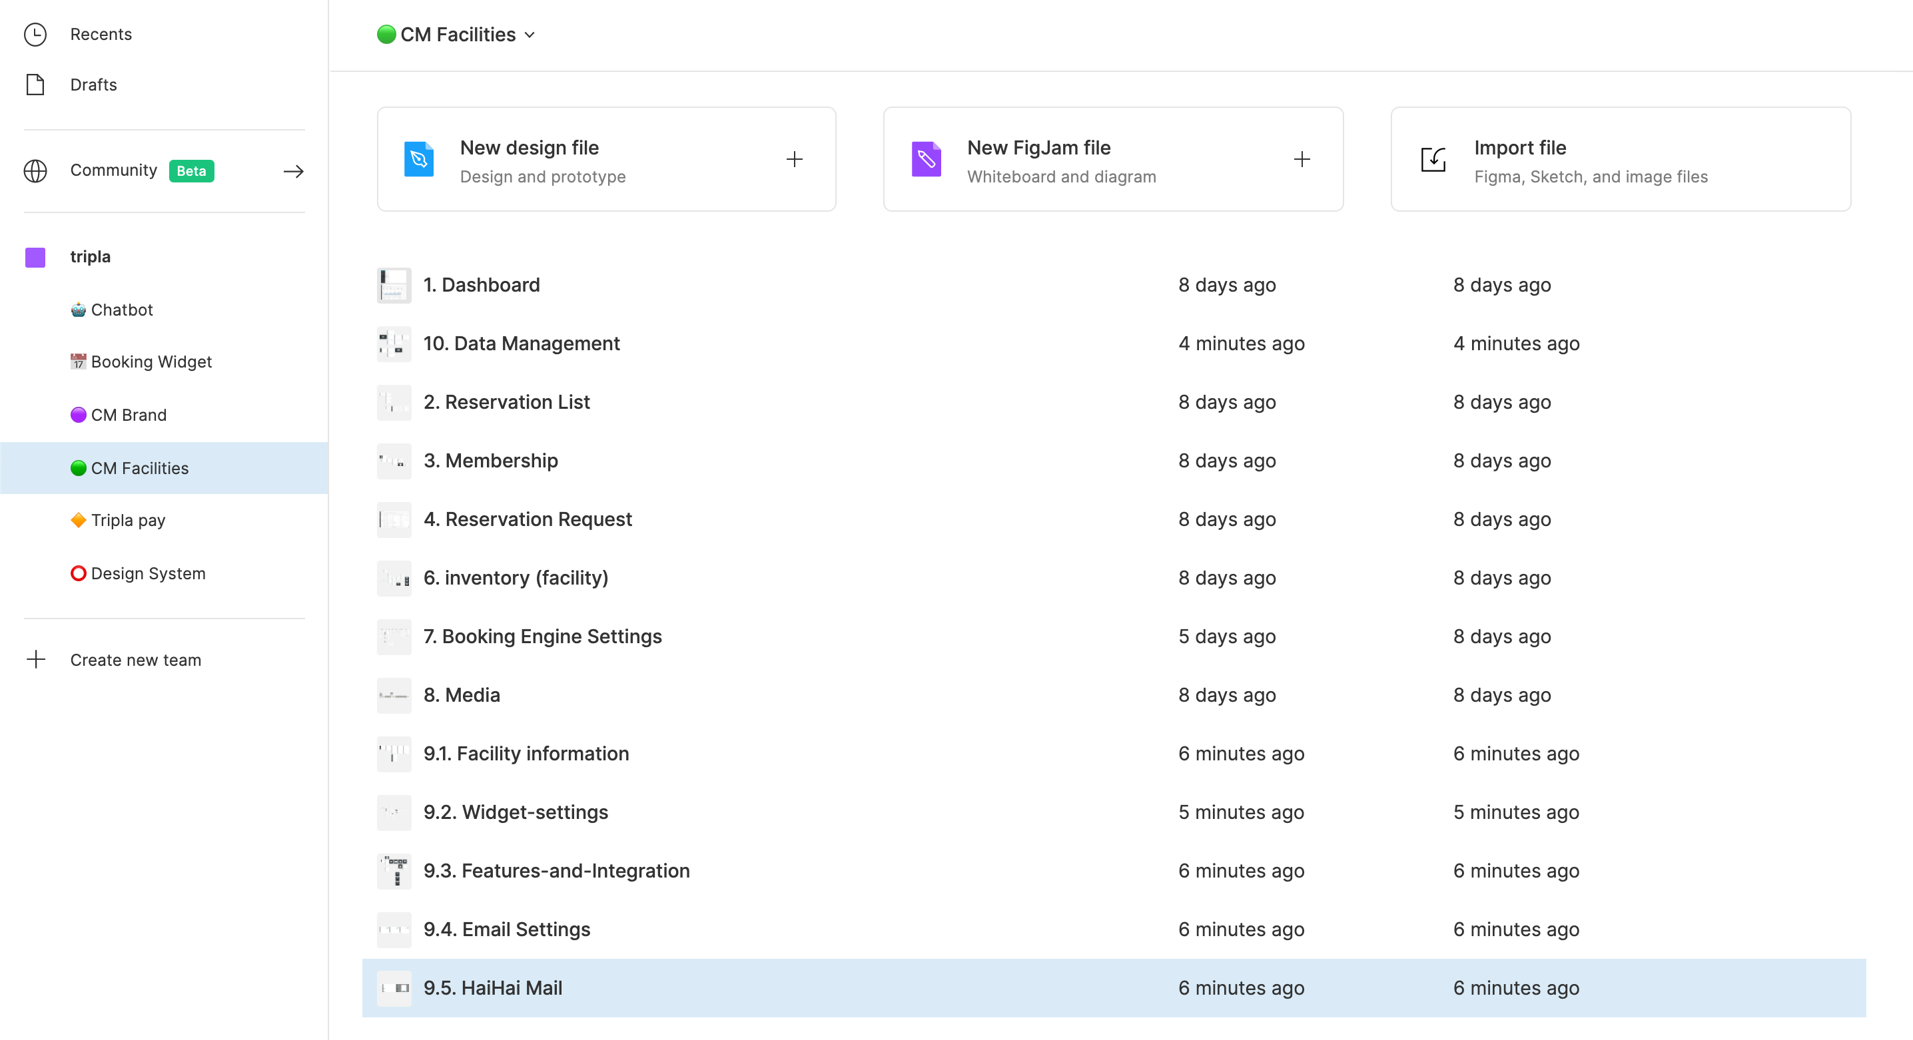Click the purple FigJam marker icon

[x=926, y=159]
